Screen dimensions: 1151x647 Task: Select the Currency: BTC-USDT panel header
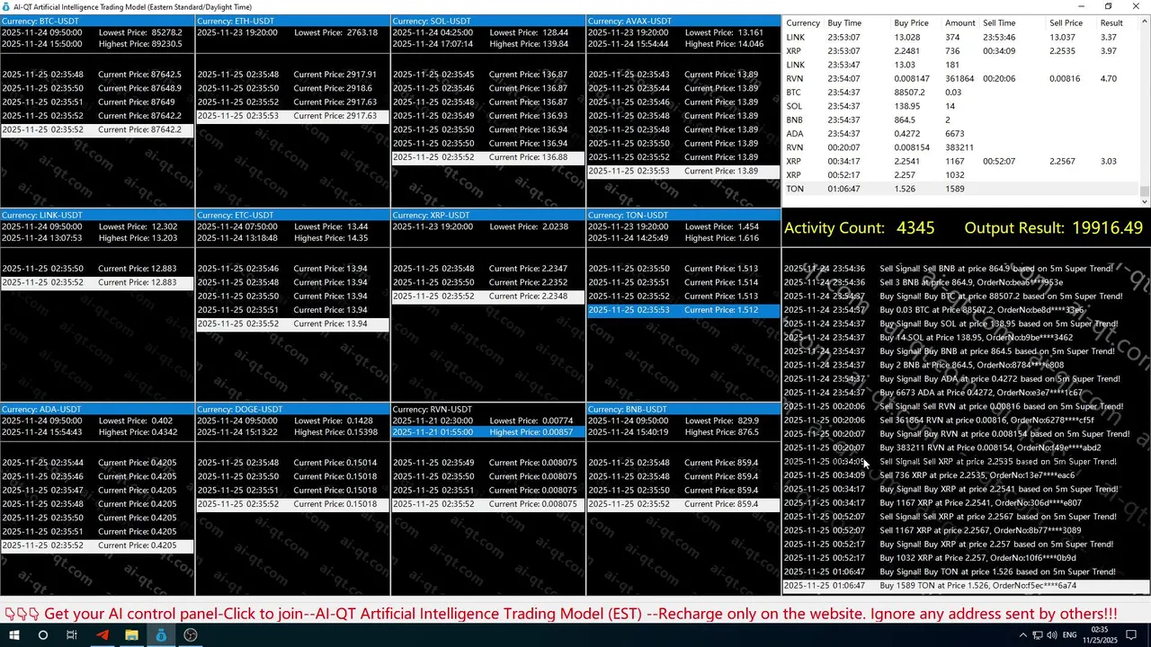(97, 21)
